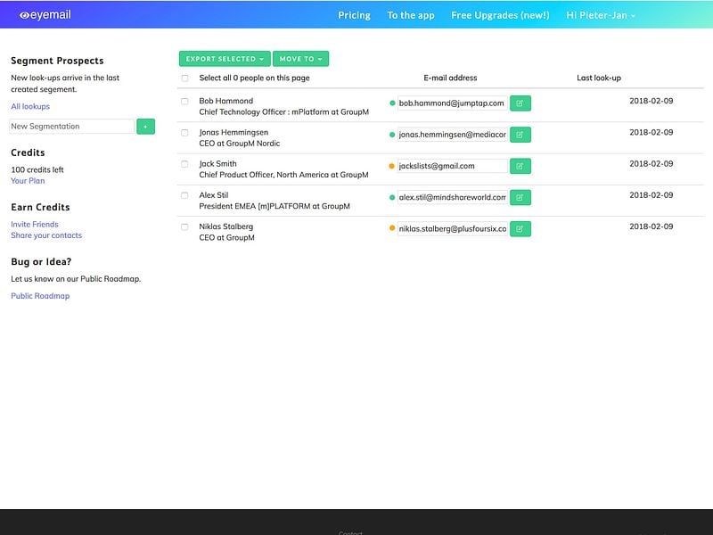The width and height of the screenshot is (713, 535).
Task: Click the alex.stil@mindshareworld email field
Action: pyautogui.click(x=453, y=197)
